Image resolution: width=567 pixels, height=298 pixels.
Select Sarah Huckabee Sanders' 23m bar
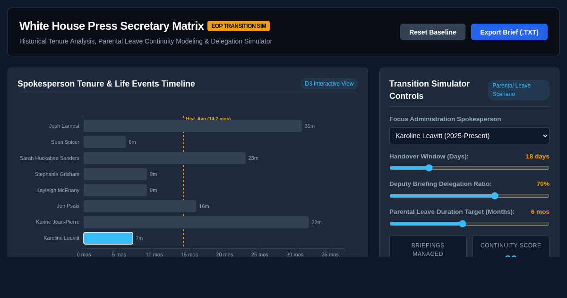click(x=164, y=158)
